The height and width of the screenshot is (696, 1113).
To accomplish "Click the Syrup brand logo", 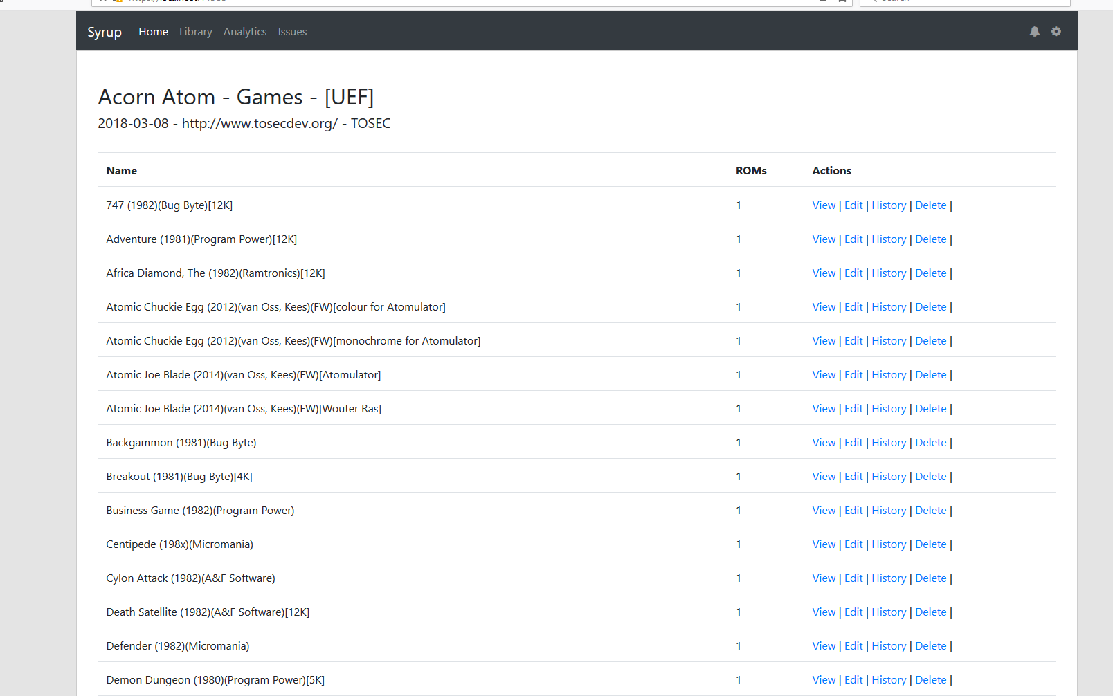I will click(105, 32).
